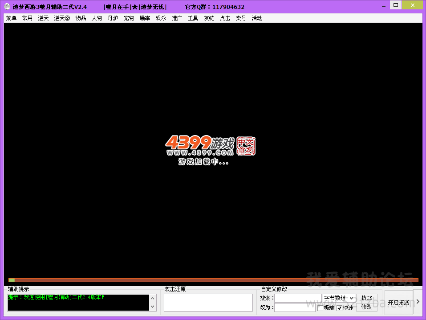
Task: Click the 仿CE button
Action: (x=366, y=298)
